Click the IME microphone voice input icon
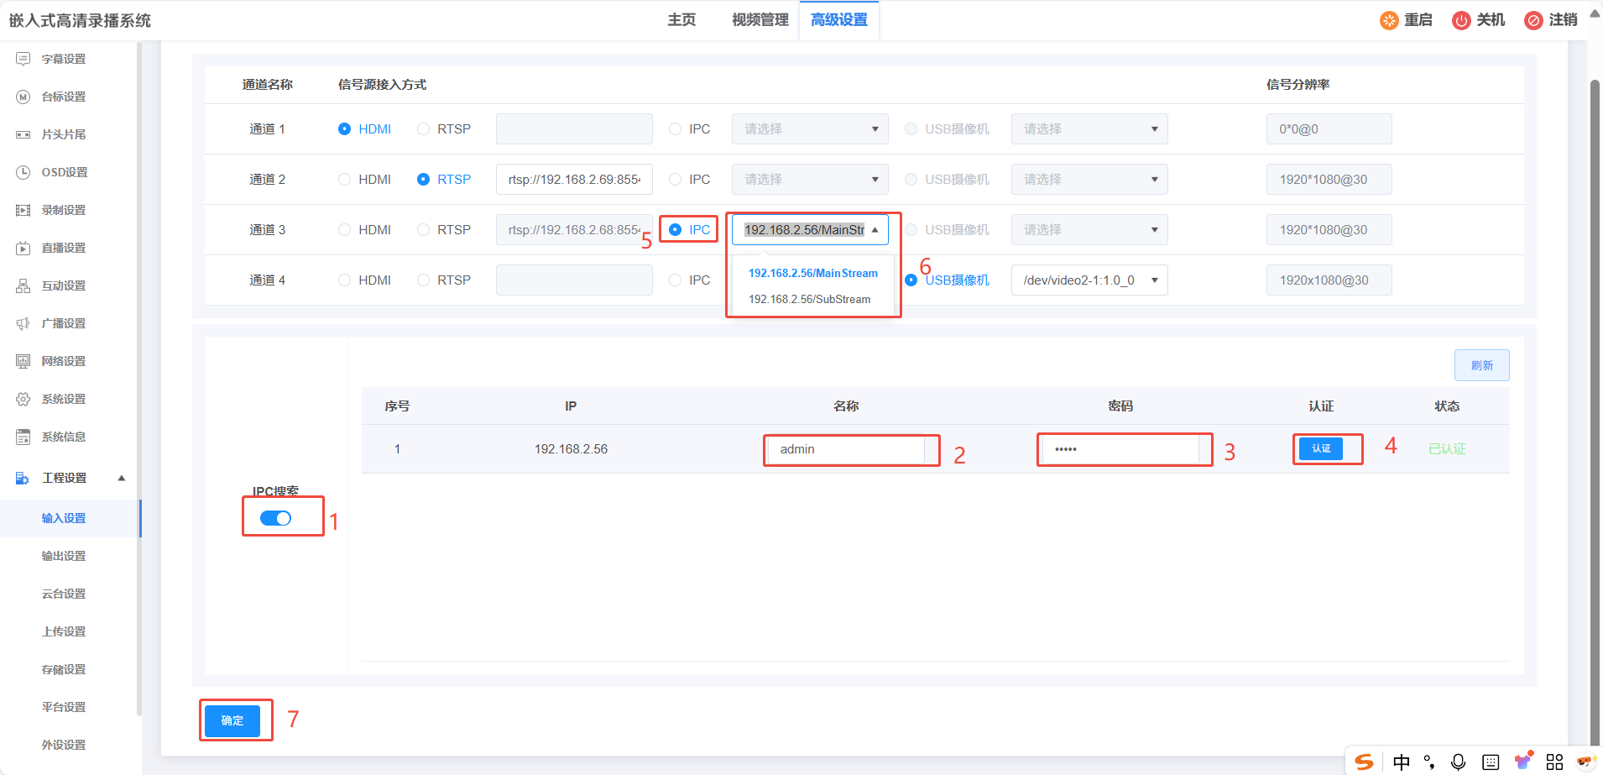The image size is (1603, 775). point(1459,762)
